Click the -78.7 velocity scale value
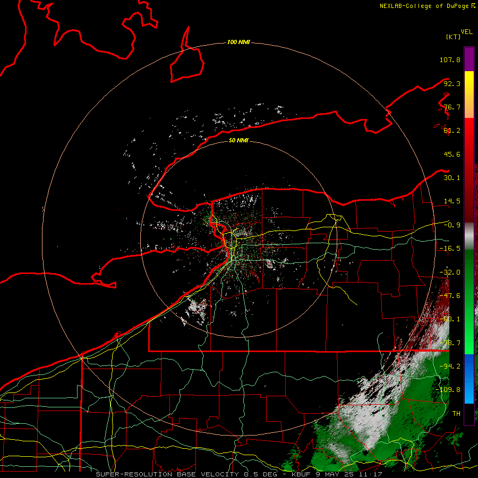The width and height of the screenshot is (478, 478). [x=450, y=343]
